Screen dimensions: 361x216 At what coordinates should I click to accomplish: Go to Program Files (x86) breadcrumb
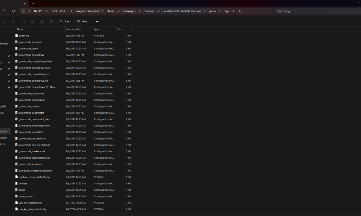coord(87,11)
